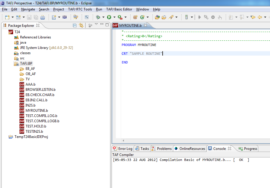This screenshot has height=188, width=270.
Task: Select the EB_AF folder in tree
Action: [x=30, y=69]
